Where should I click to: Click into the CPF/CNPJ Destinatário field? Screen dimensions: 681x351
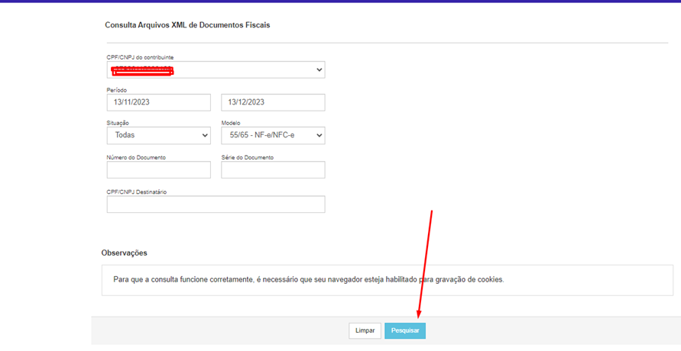point(216,204)
